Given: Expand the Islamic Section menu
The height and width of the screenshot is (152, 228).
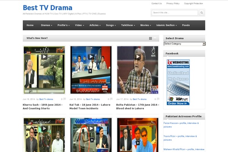Looking at the screenshot, I should pos(166,25).
